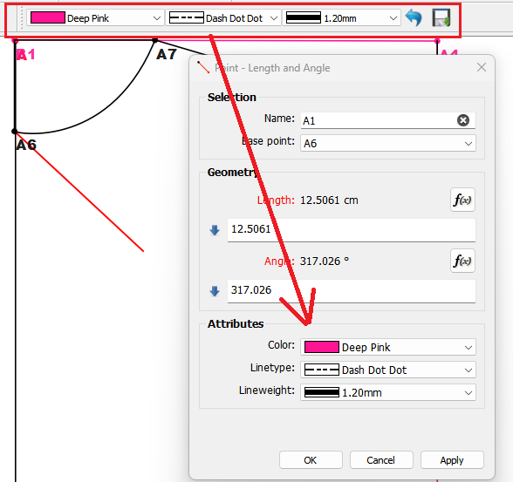Click the OK button
Screen dimensions: 513x482
[x=311, y=460]
